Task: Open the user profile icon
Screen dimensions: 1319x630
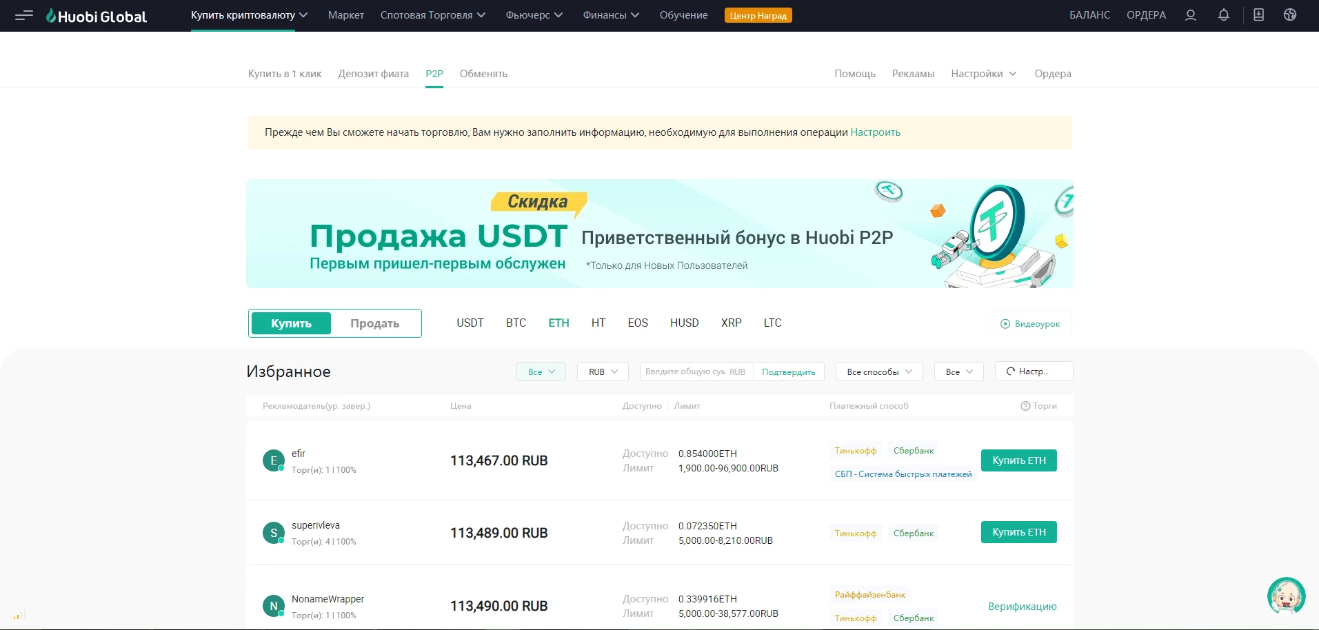Action: pos(1191,15)
